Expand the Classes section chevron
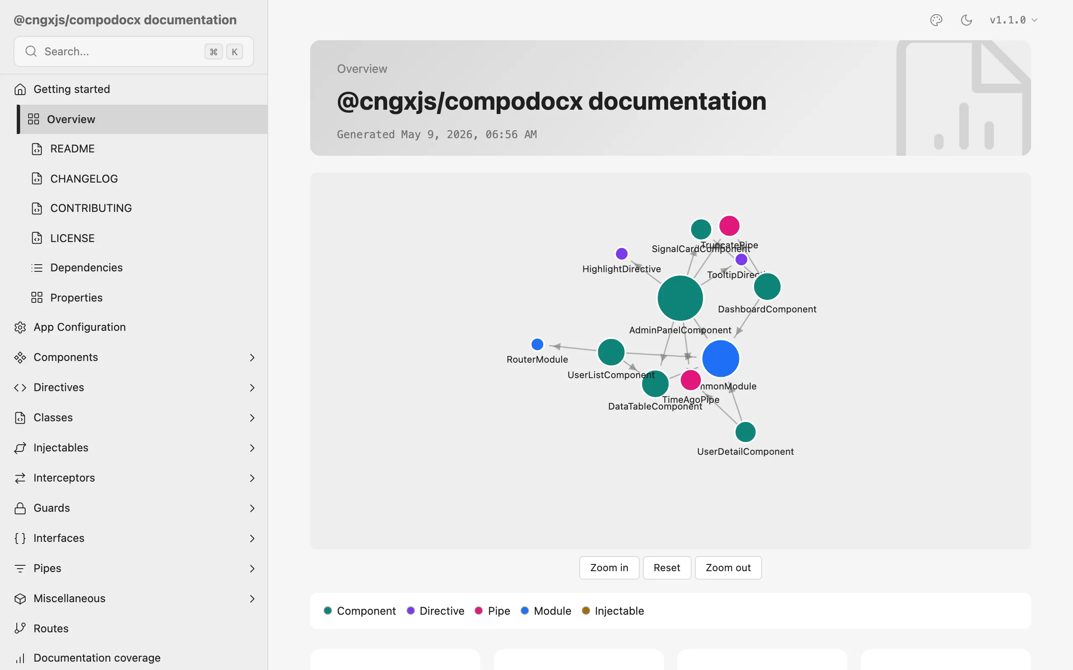The image size is (1073, 670). click(252, 418)
